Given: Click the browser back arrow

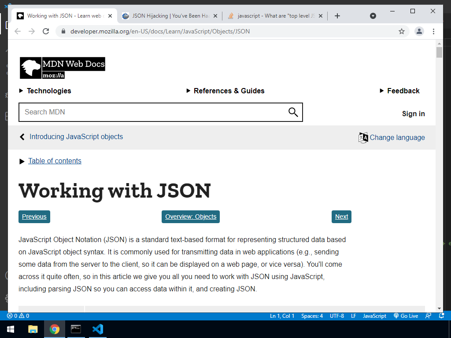Looking at the screenshot, I should coord(18,31).
